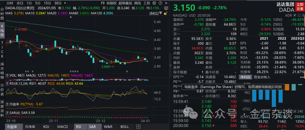The image size is (305, 130).
Task: Click the star marker above the chart
Action: 71,17
